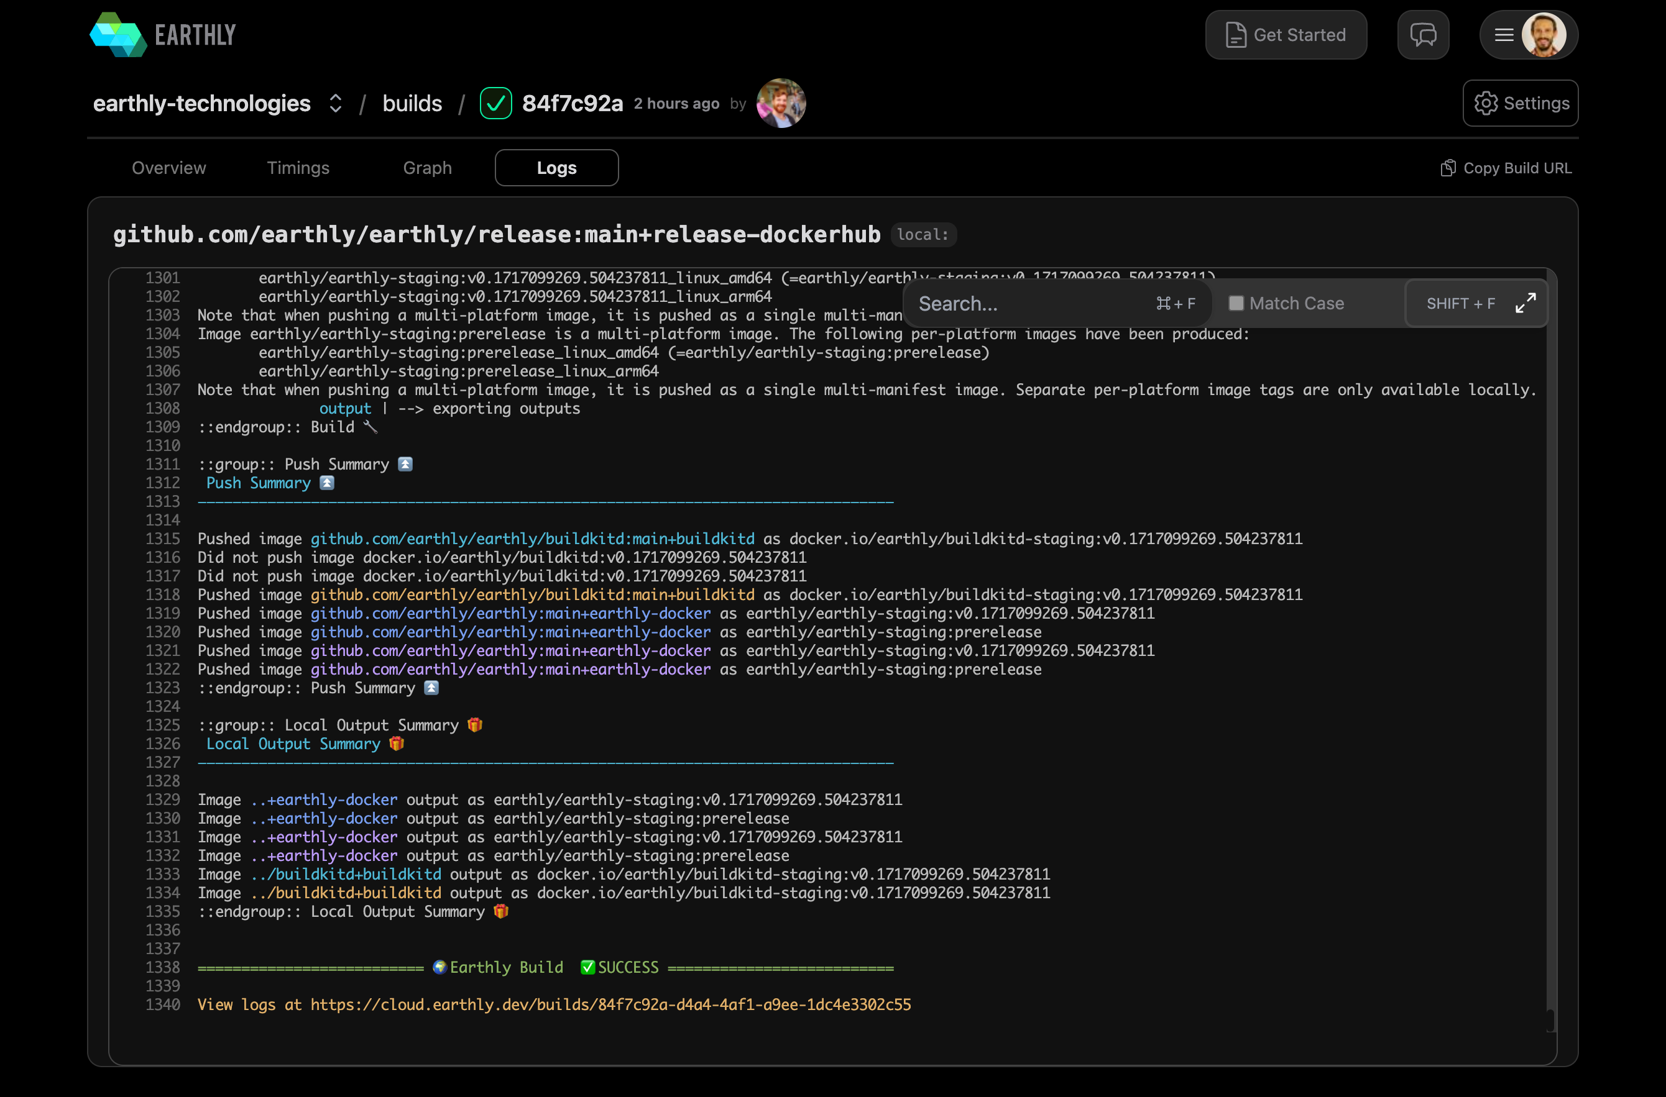Click the Copy Build URL icon
This screenshot has width=1666, height=1097.
pos(1448,168)
